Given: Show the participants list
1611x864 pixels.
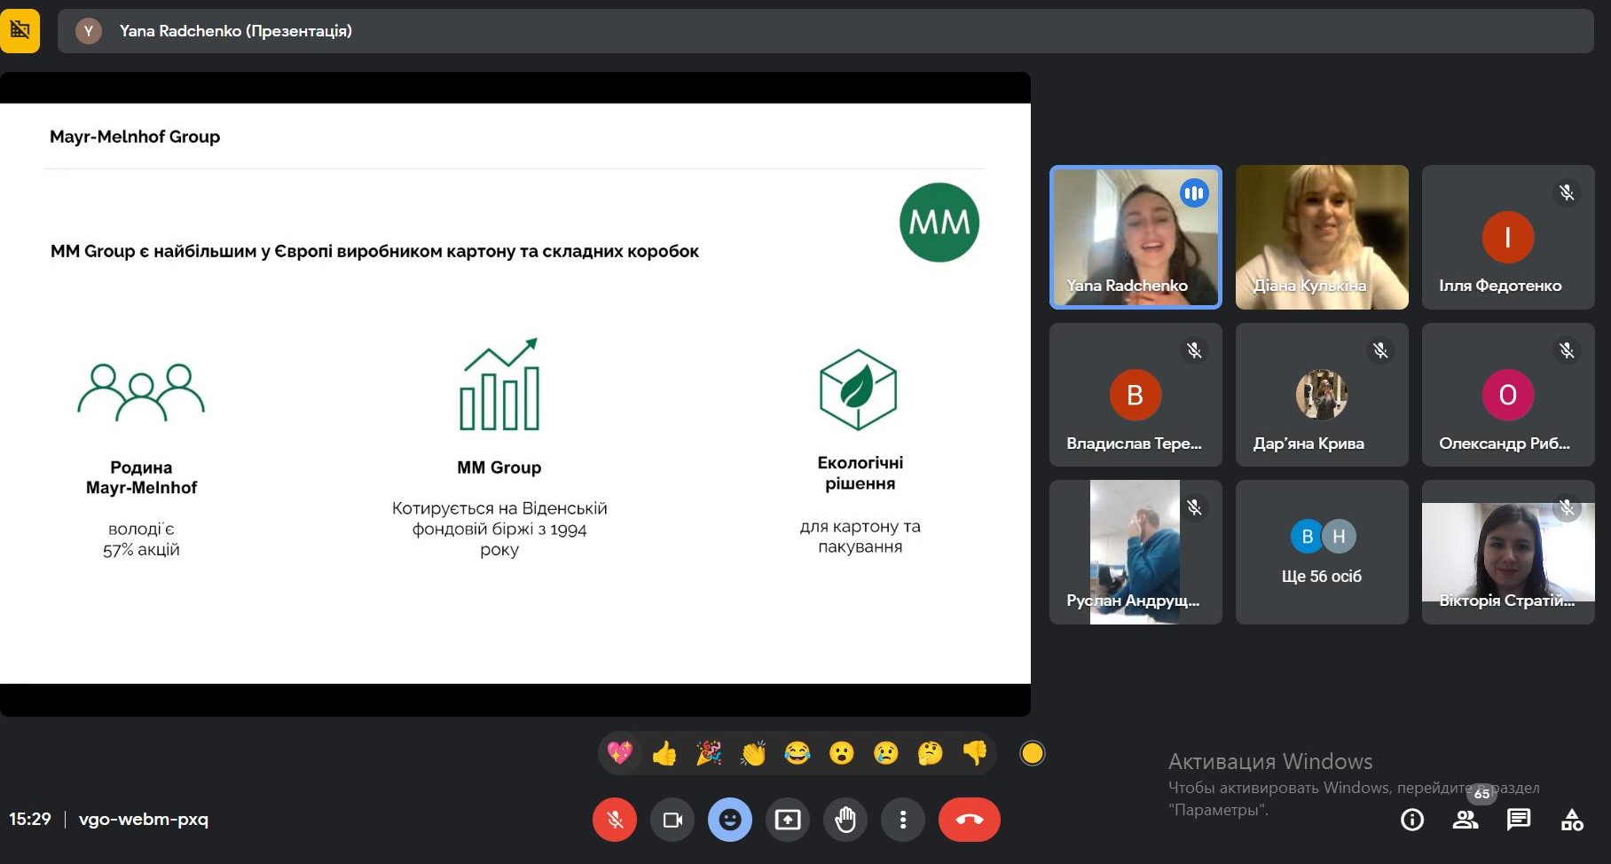Looking at the screenshot, I should (x=1465, y=820).
